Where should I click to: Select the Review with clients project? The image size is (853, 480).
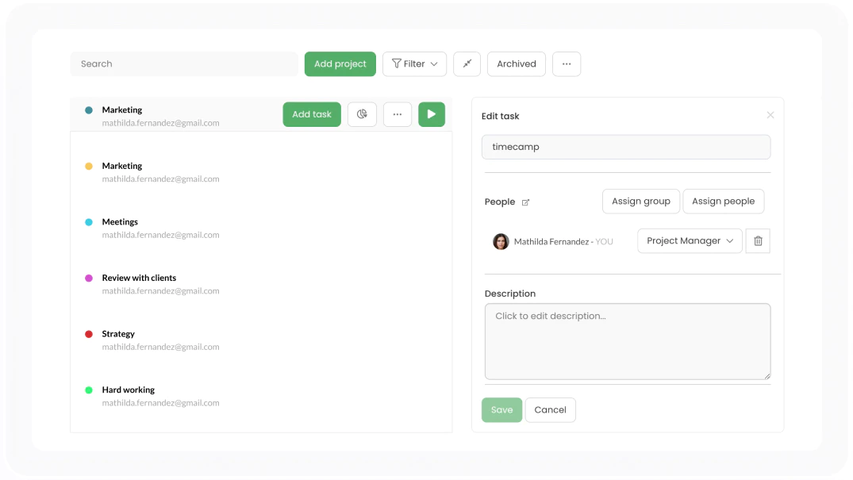(x=140, y=278)
